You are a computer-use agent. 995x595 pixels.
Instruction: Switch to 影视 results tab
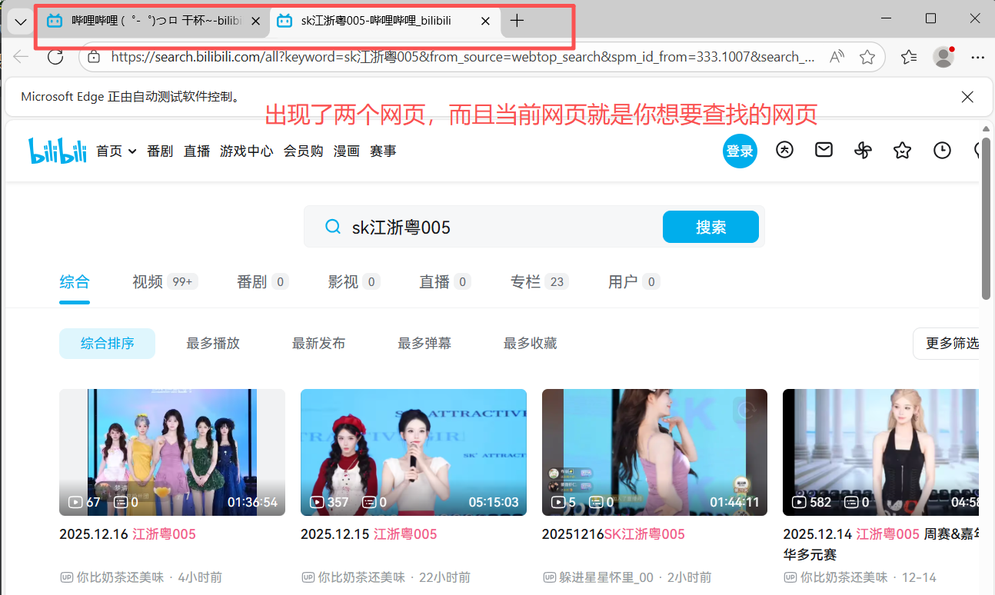tap(354, 282)
